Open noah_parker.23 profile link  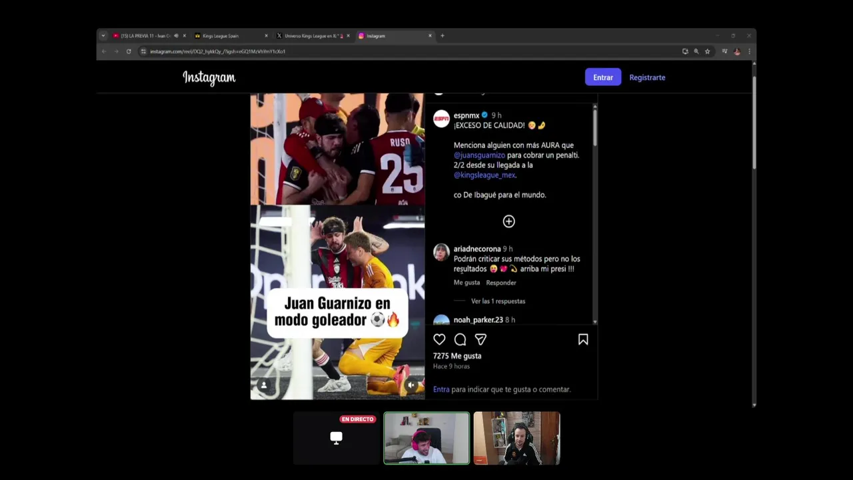pos(478,320)
